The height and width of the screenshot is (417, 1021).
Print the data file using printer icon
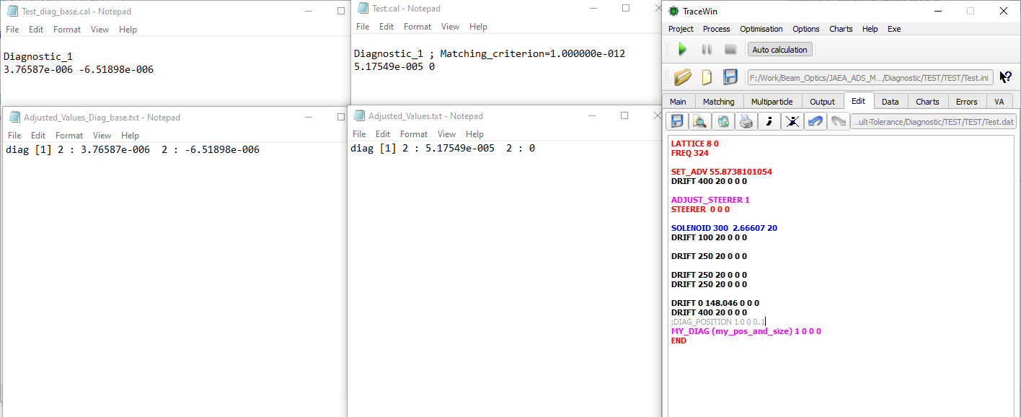(746, 121)
